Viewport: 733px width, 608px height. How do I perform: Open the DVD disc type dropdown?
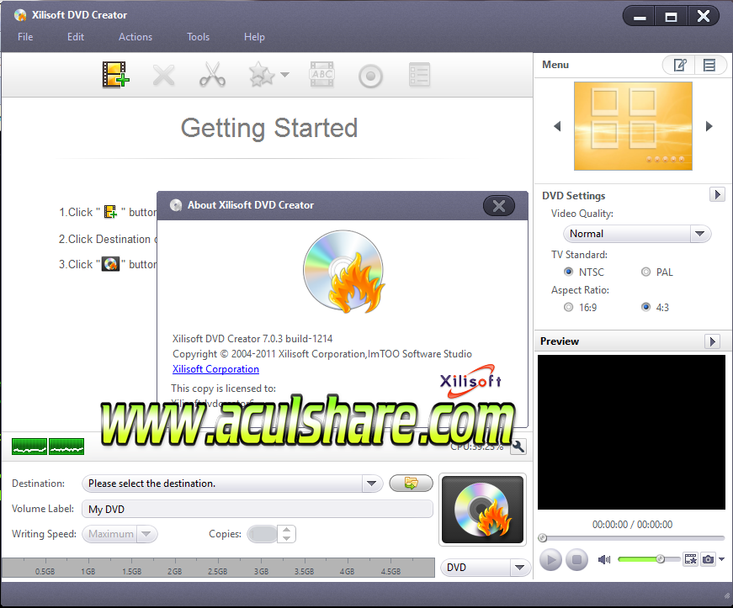(x=486, y=568)
